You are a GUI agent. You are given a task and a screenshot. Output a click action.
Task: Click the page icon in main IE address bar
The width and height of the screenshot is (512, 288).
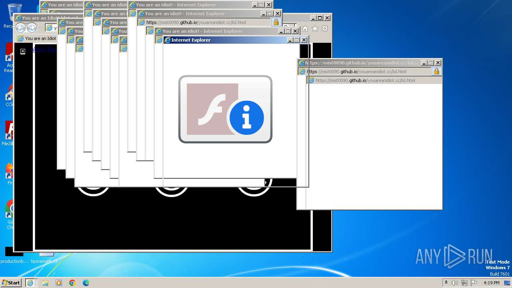tap(49, 28)
